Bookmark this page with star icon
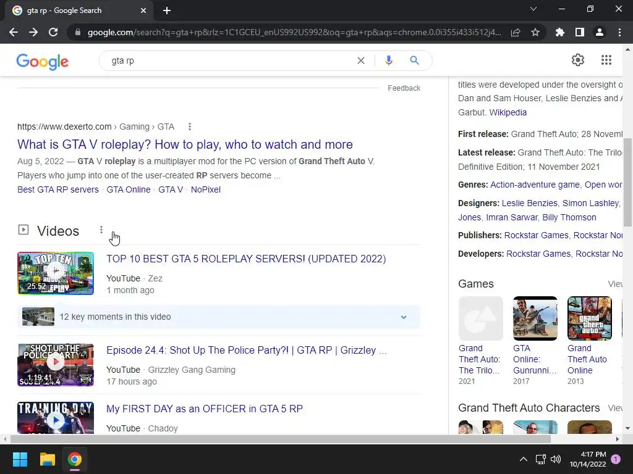The height and width of the screenshot is (474, 633). [535, 32]
